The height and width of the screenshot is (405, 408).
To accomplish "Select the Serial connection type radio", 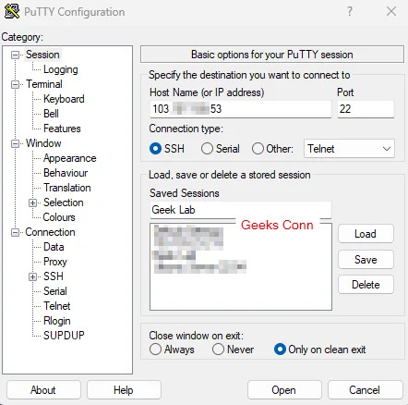I will 207,149.
